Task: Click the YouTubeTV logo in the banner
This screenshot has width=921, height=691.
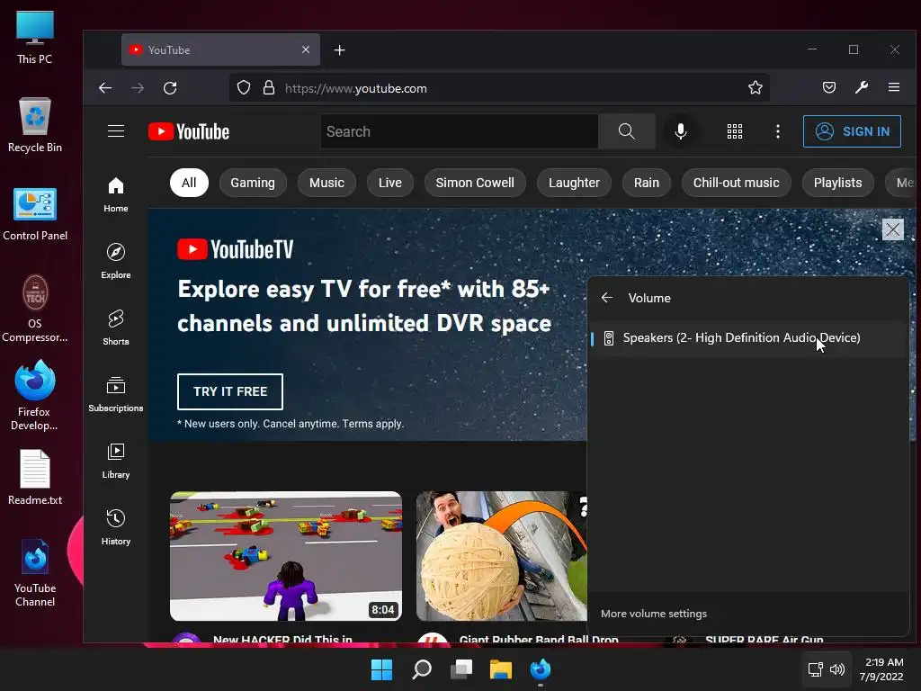Action: [235, 249]
